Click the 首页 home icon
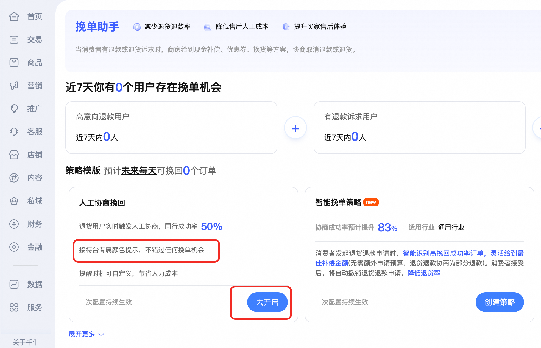Viewport: 541px width, 348px height. [14, 16]
